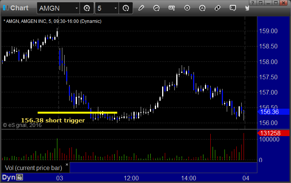The image size is (291, 183).
Task: Click the Dyn label at bottom left
Action: [x=8, y=177]
